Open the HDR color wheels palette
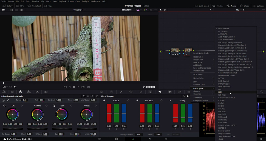266x141 pixels. 29,92
